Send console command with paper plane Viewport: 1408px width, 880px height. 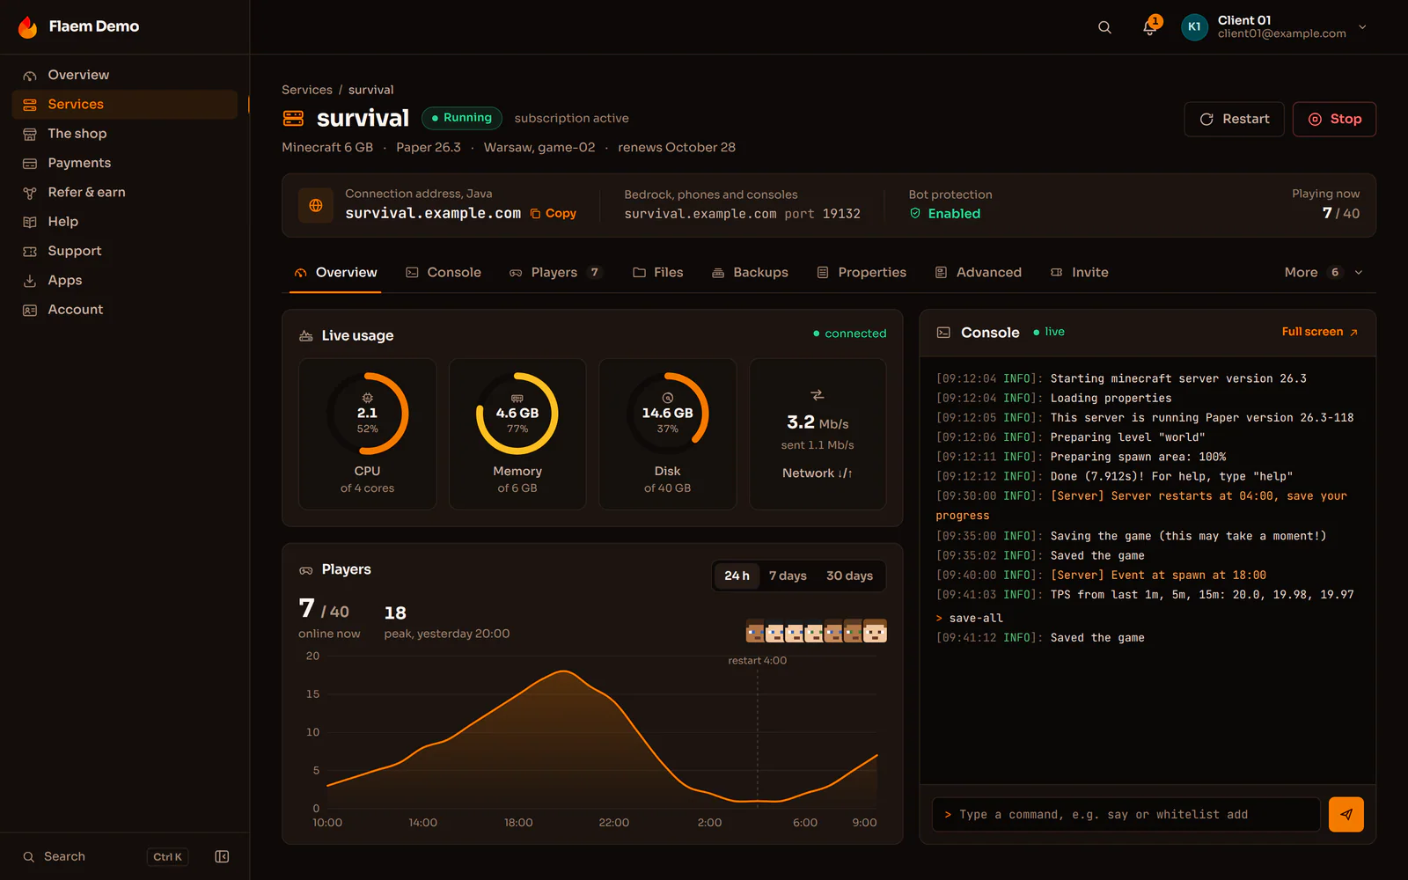click(x=1346, y=814)
